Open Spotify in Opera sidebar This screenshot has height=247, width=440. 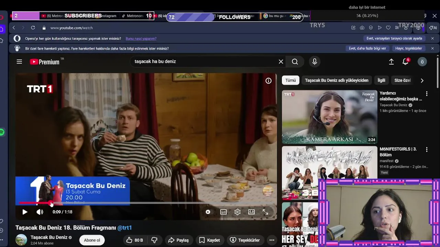point(2,132)
